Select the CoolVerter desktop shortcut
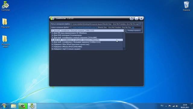Image resolution: width=193 pixels, height=109 pixels. [x=5, y=6]
